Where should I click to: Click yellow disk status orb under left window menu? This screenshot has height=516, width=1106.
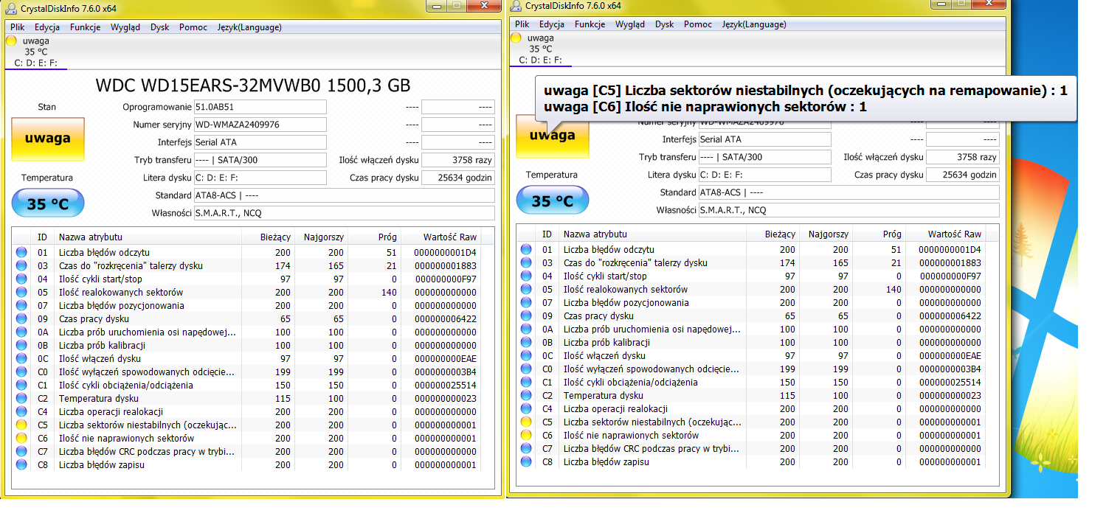coord(11,41)
